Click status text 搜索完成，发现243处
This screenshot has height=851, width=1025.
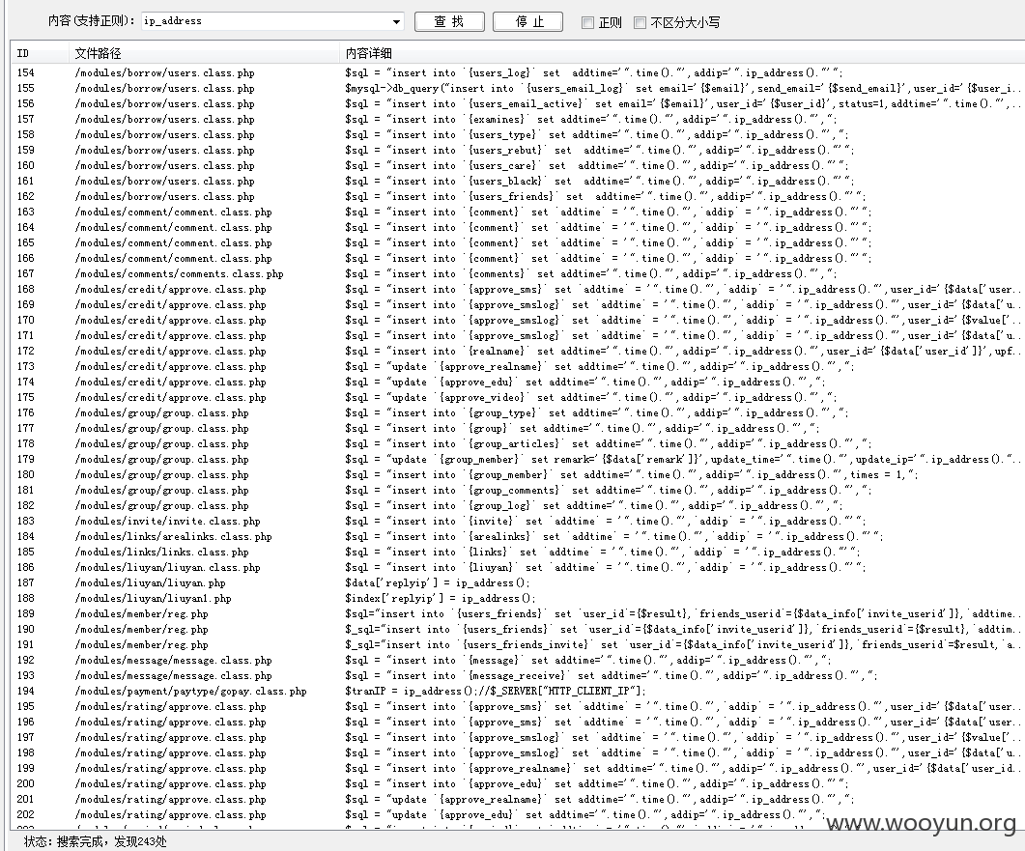111,841
